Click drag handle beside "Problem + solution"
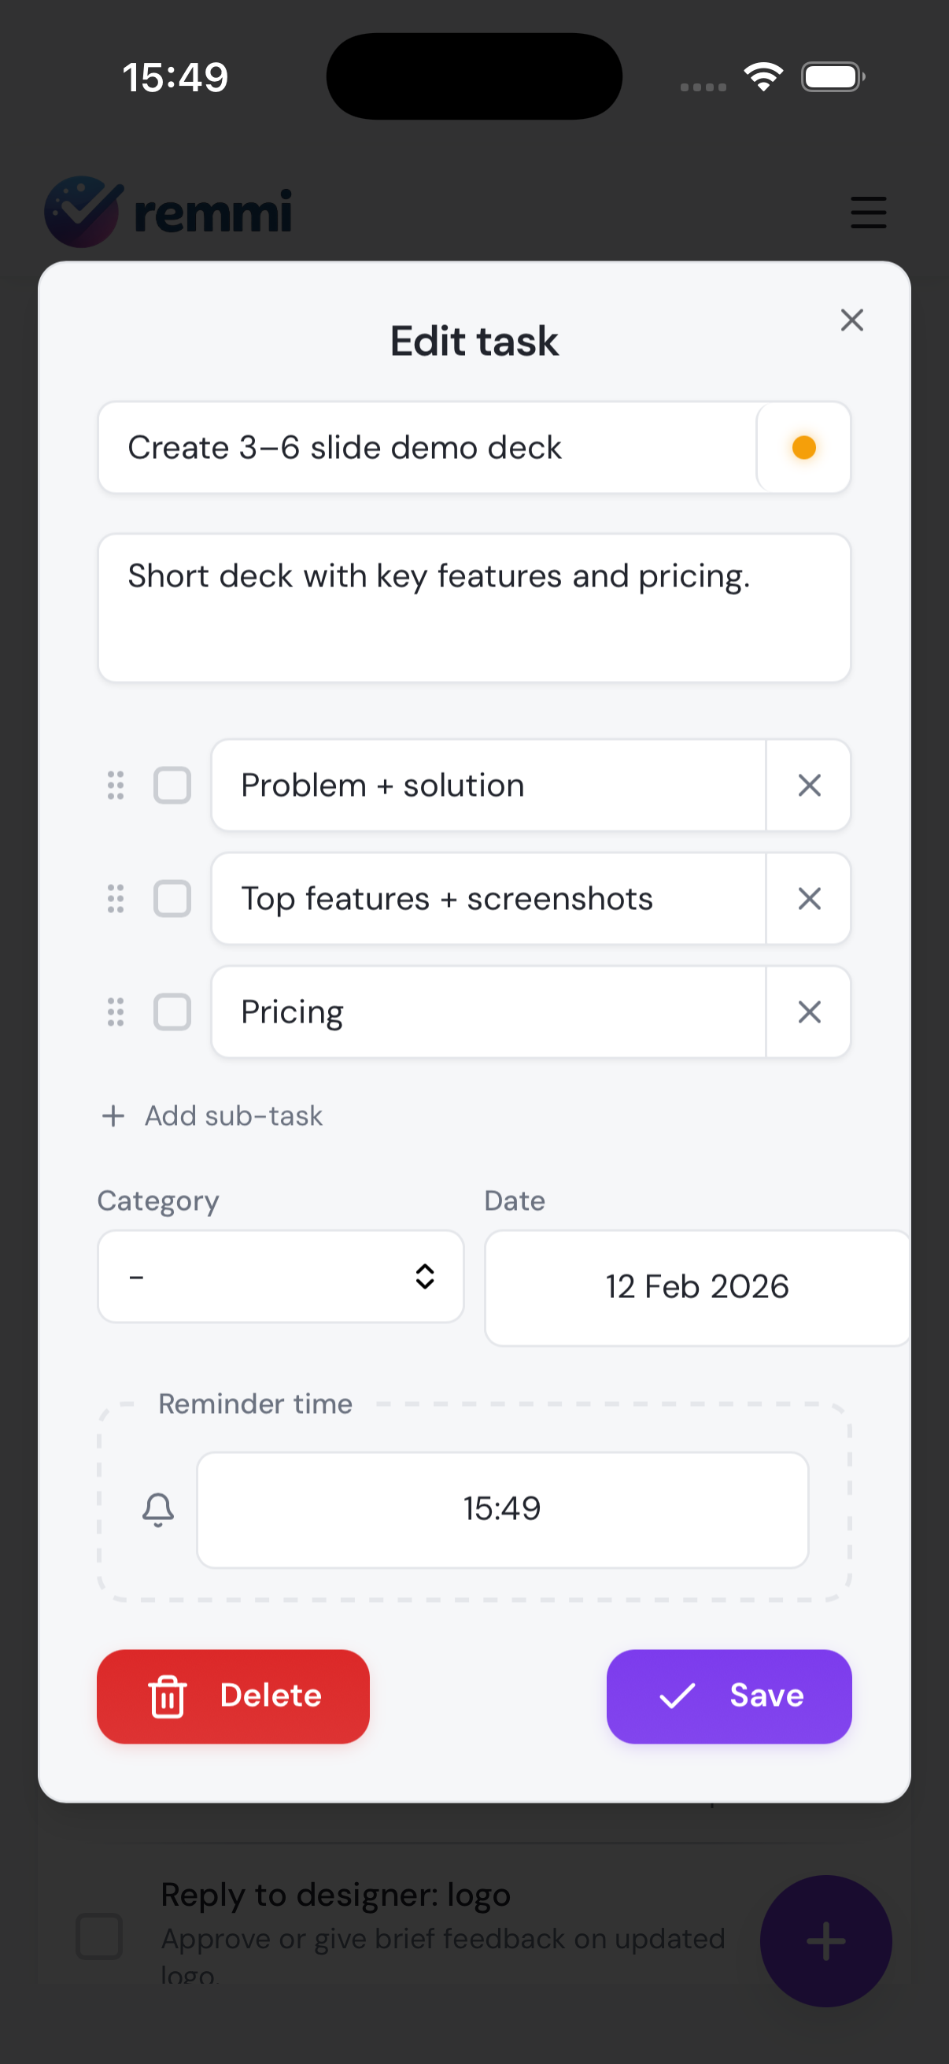This screenshot has height=2064, width=949. tap(116, 786)
